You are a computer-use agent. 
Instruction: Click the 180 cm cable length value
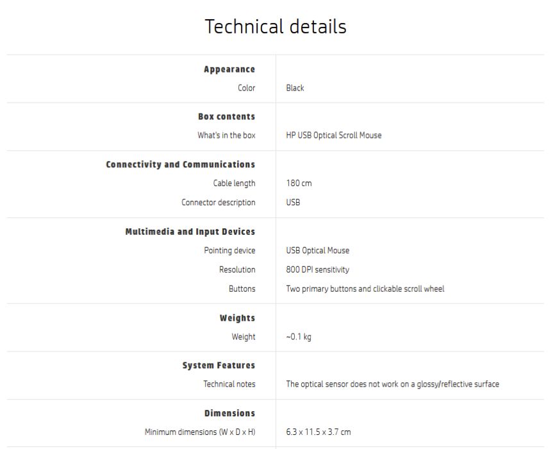[x=299, y=183]
